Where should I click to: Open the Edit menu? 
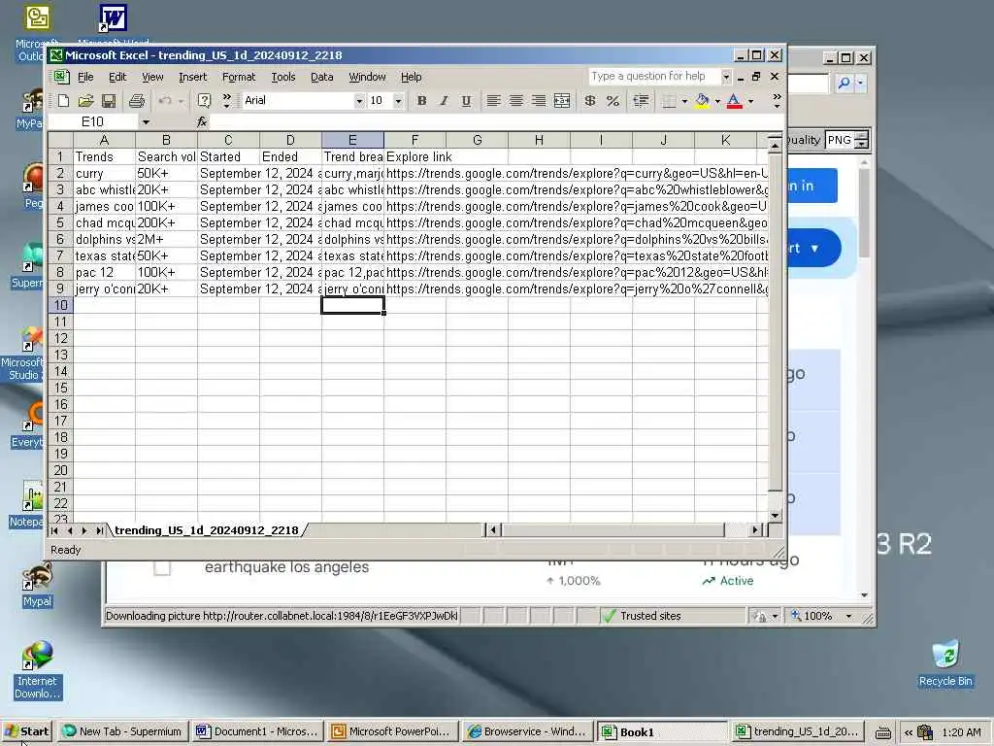pos(117,77)
